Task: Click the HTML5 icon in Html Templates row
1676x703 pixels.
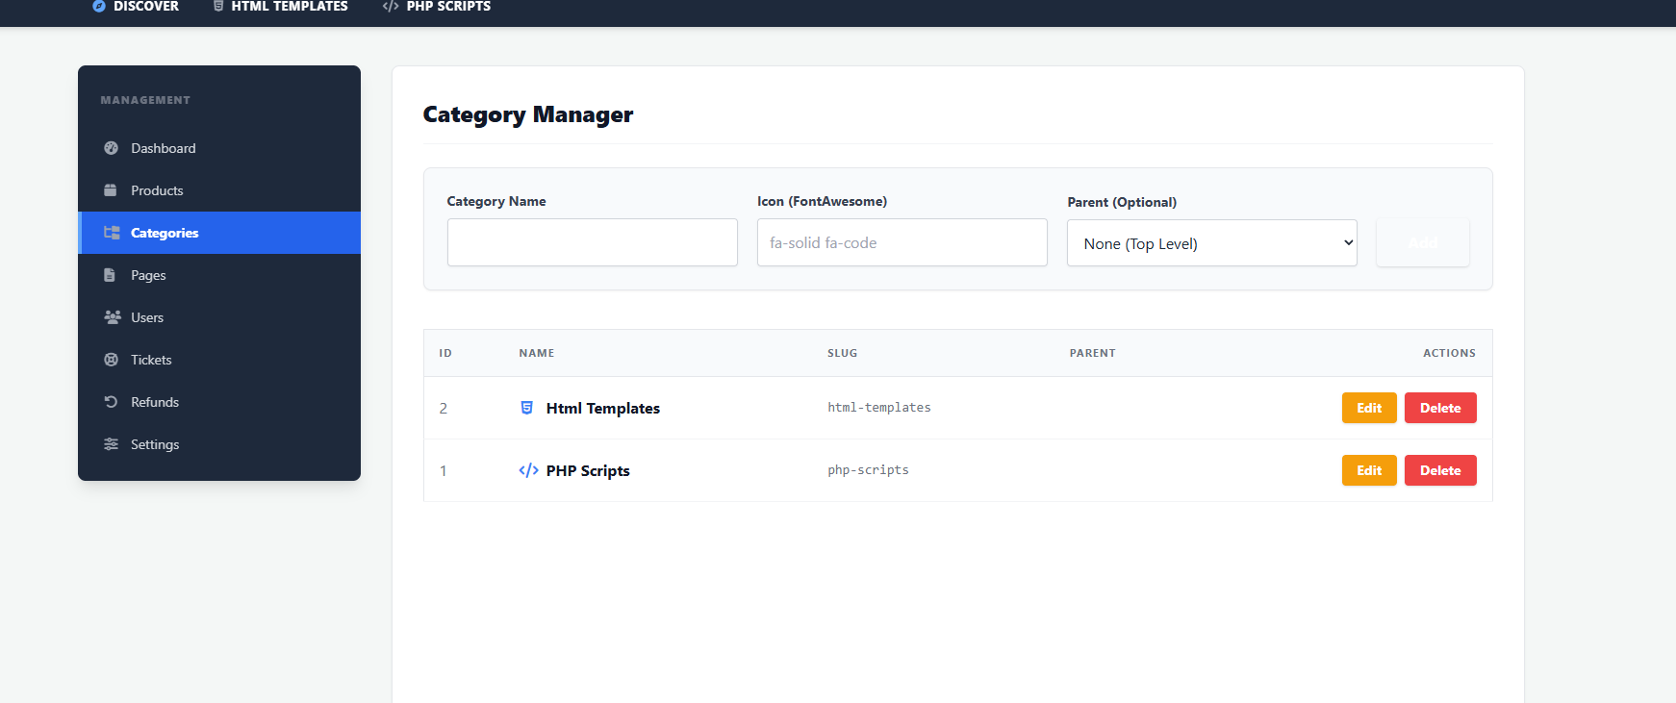Action: (526, 408)
